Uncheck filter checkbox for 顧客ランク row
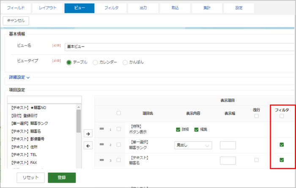Viewport: 296px width, 188px height. [282, 145]
